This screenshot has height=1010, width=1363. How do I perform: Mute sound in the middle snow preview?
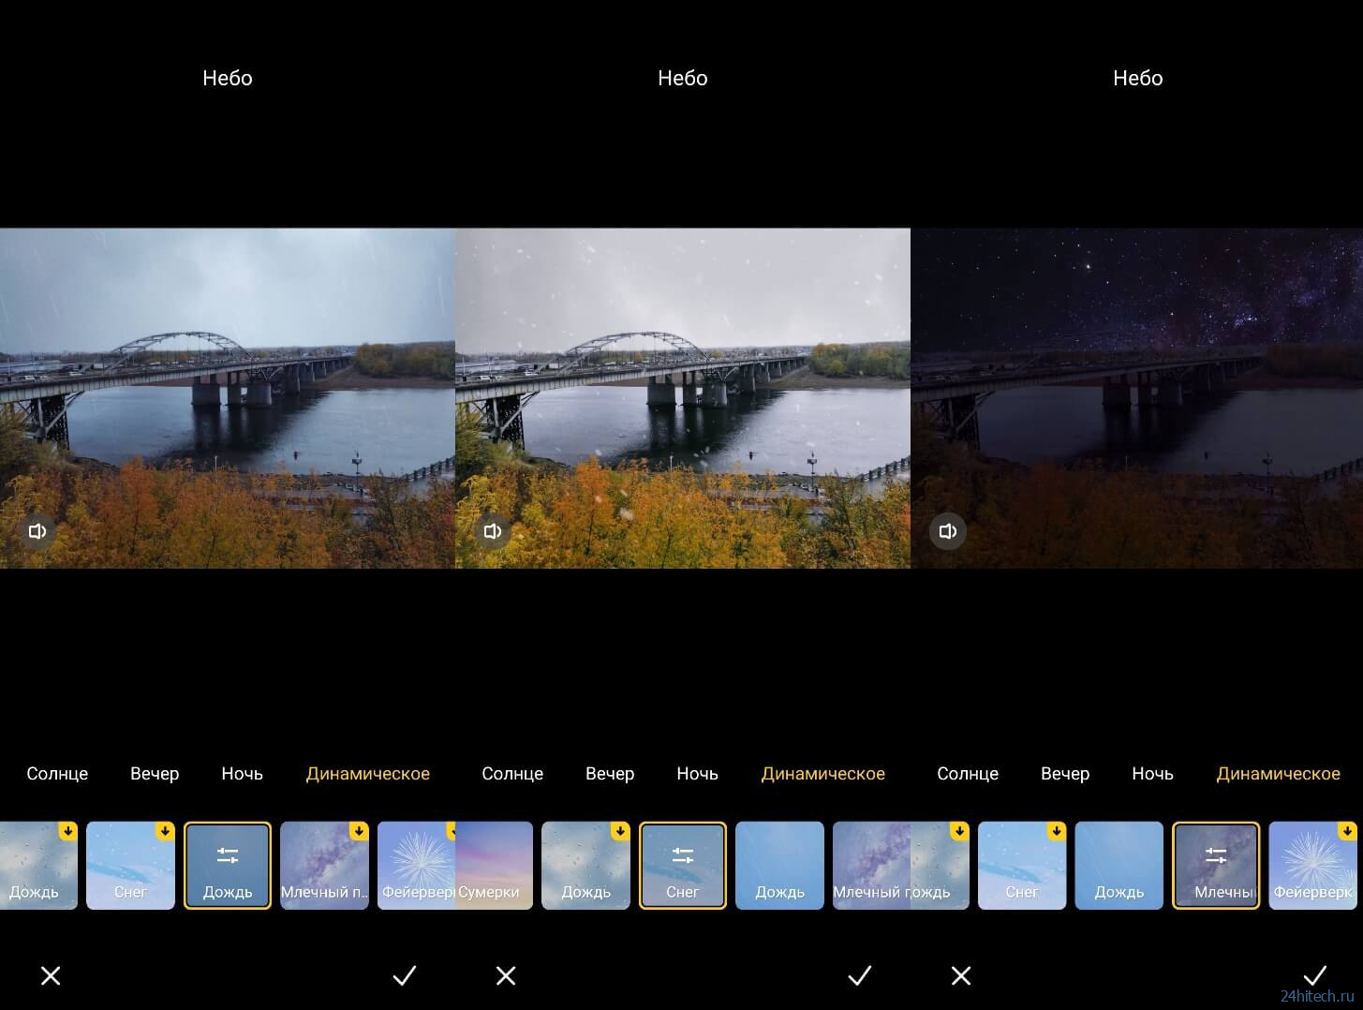493,531
